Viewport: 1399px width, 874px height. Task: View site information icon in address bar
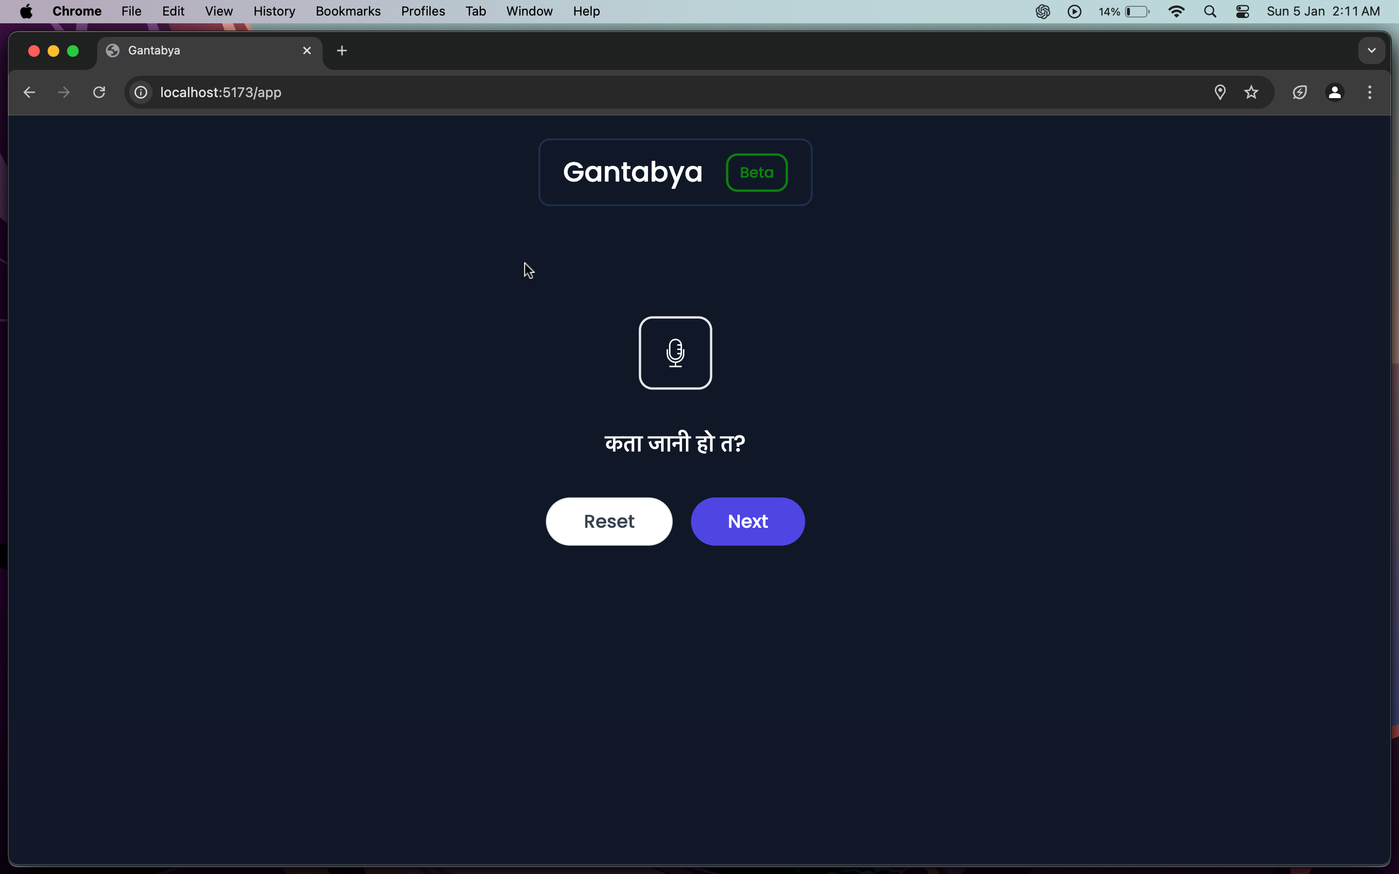[141, 92]
